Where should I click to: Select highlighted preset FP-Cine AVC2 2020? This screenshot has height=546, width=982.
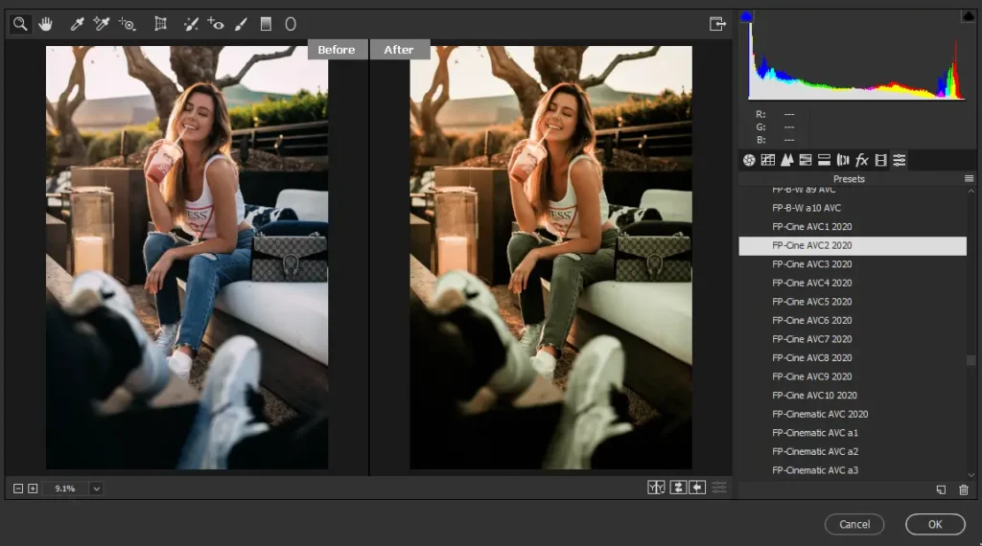853,245
